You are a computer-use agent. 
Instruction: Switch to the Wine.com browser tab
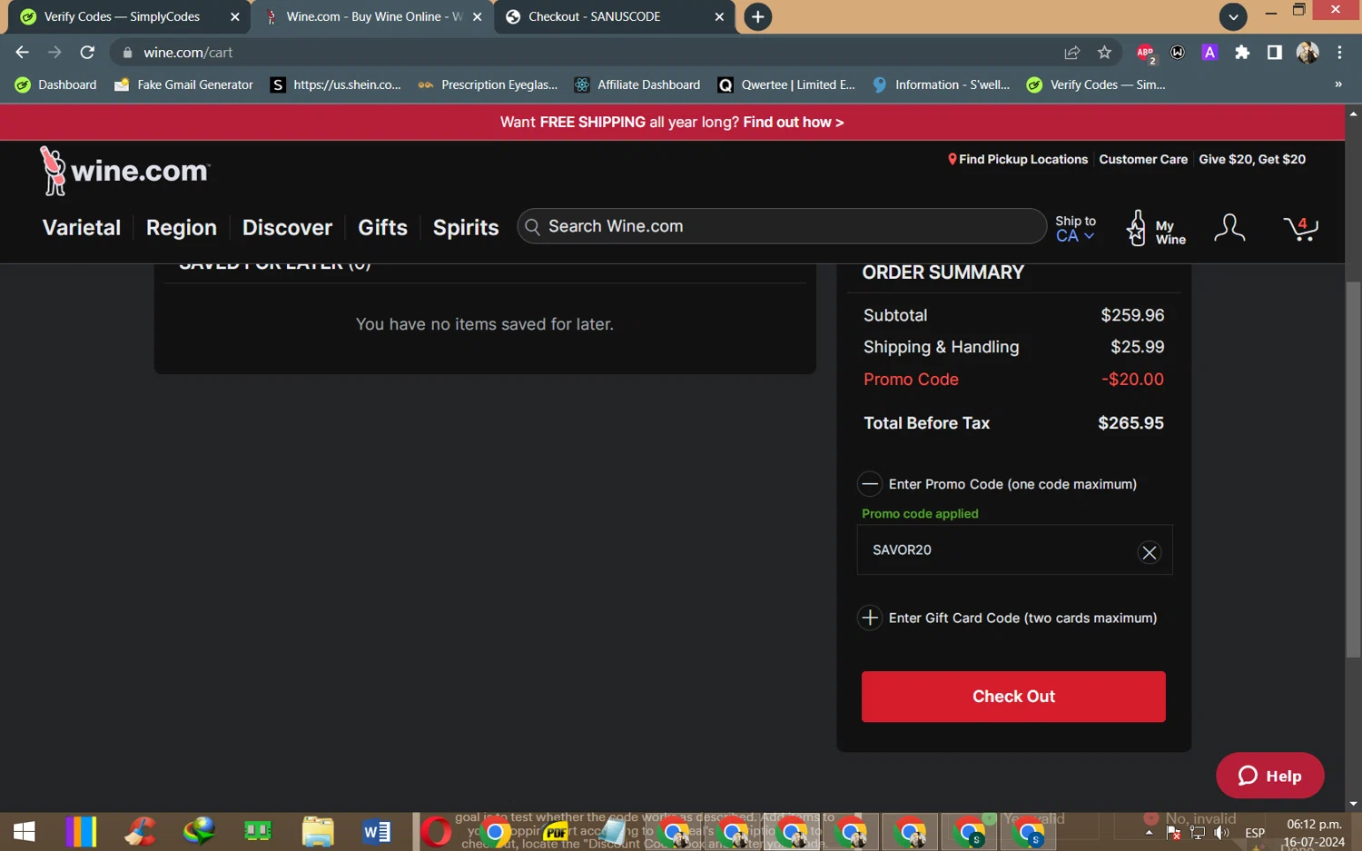click(x=374, y=16)
